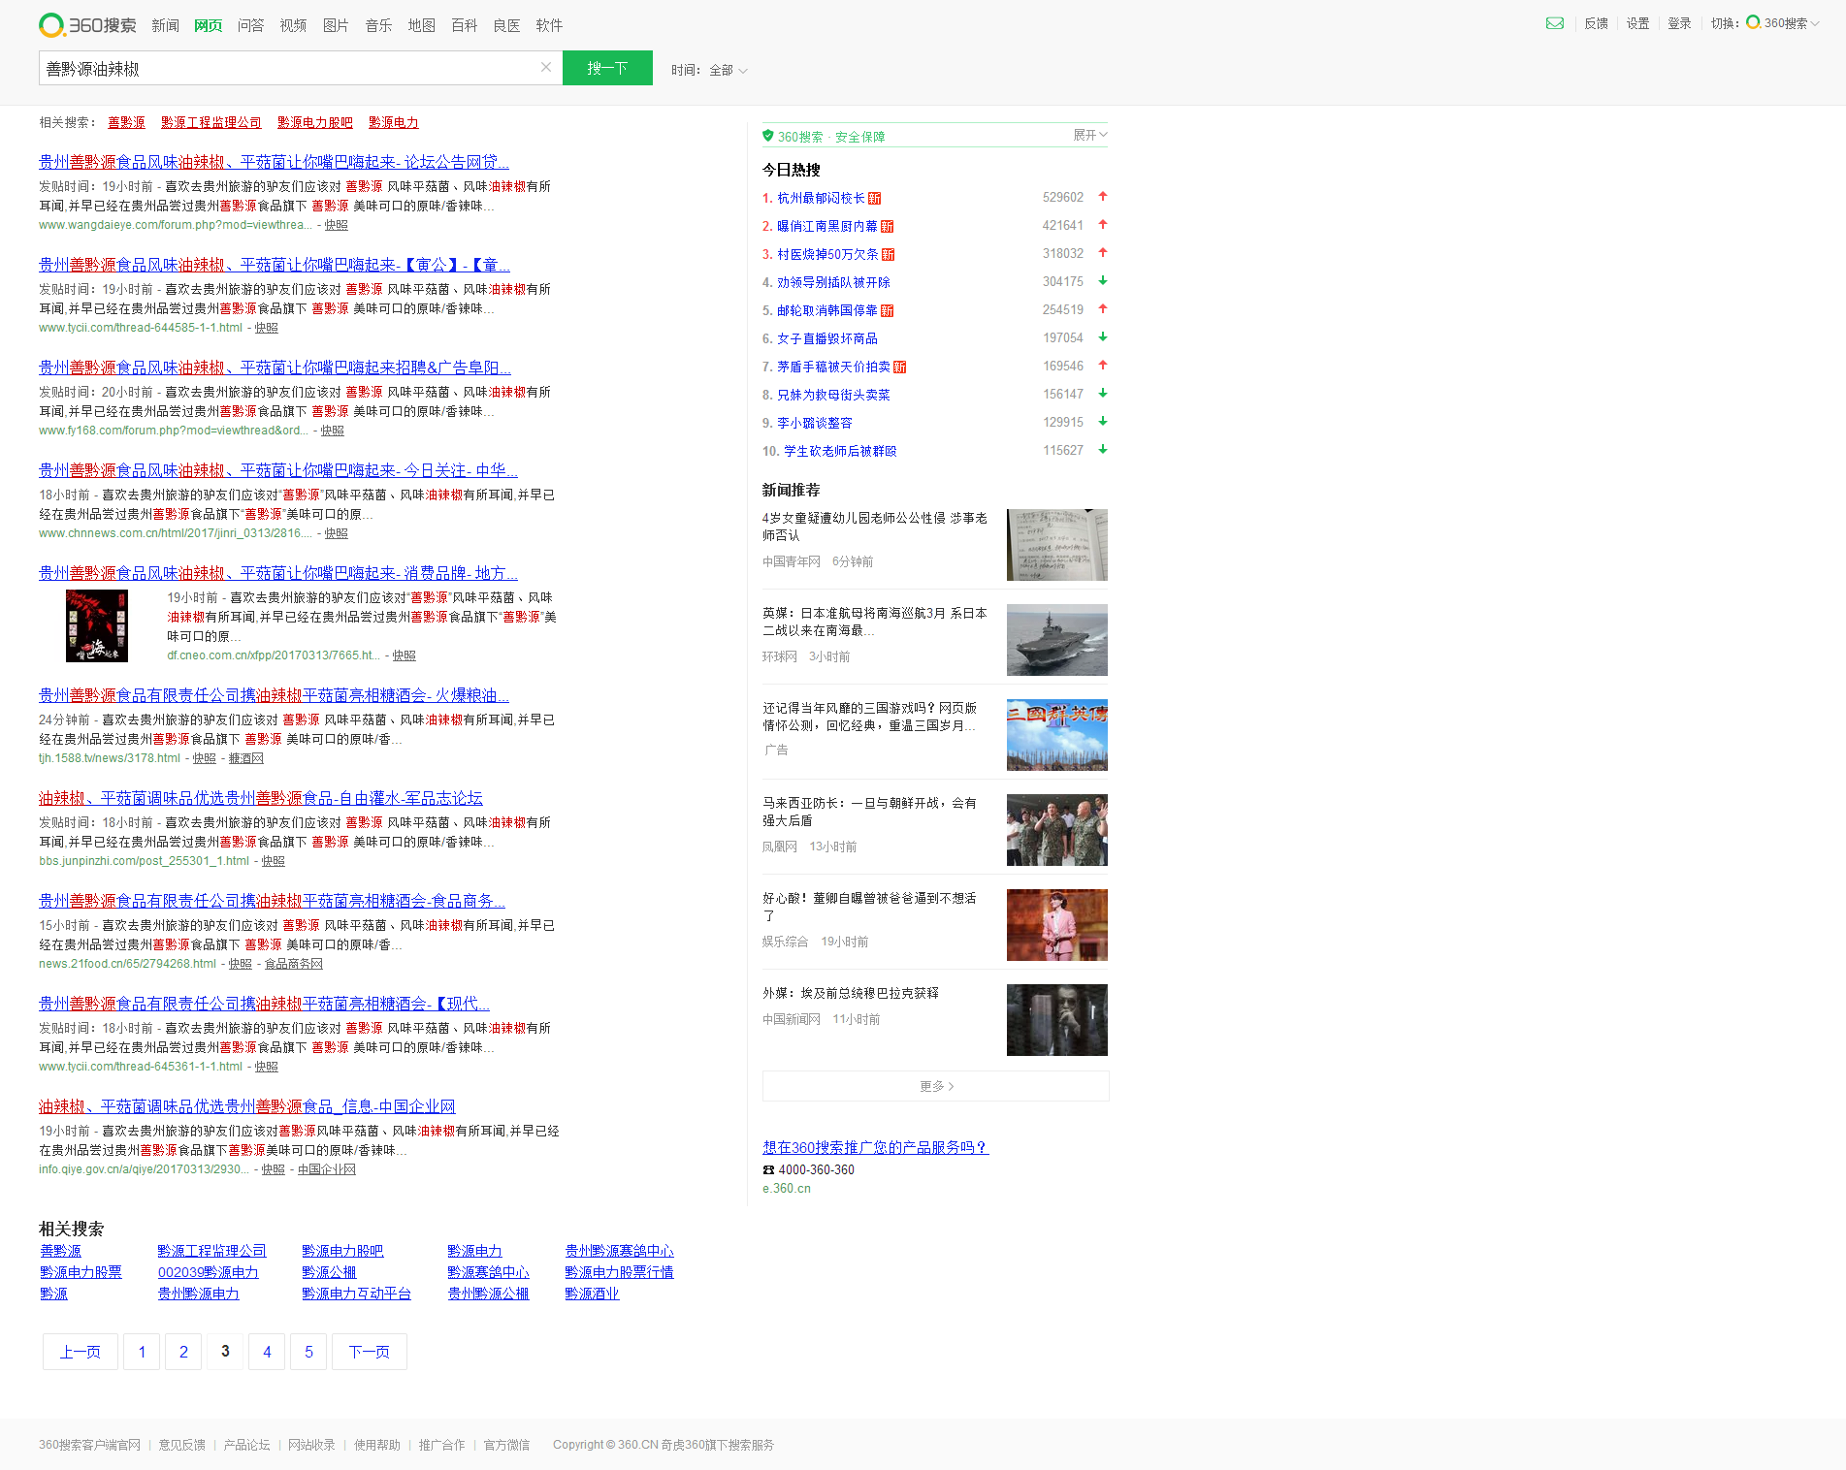Open 设置 in the header

point(1637,23)
